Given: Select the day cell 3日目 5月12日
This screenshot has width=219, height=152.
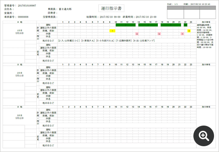Looking at the screenshot, I should [19, 117].
